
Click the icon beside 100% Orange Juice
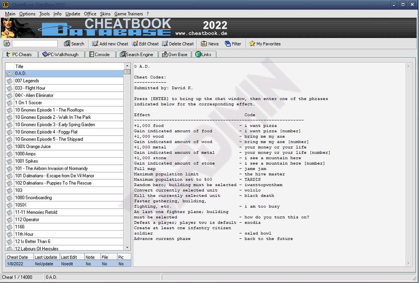pos(9,147)
